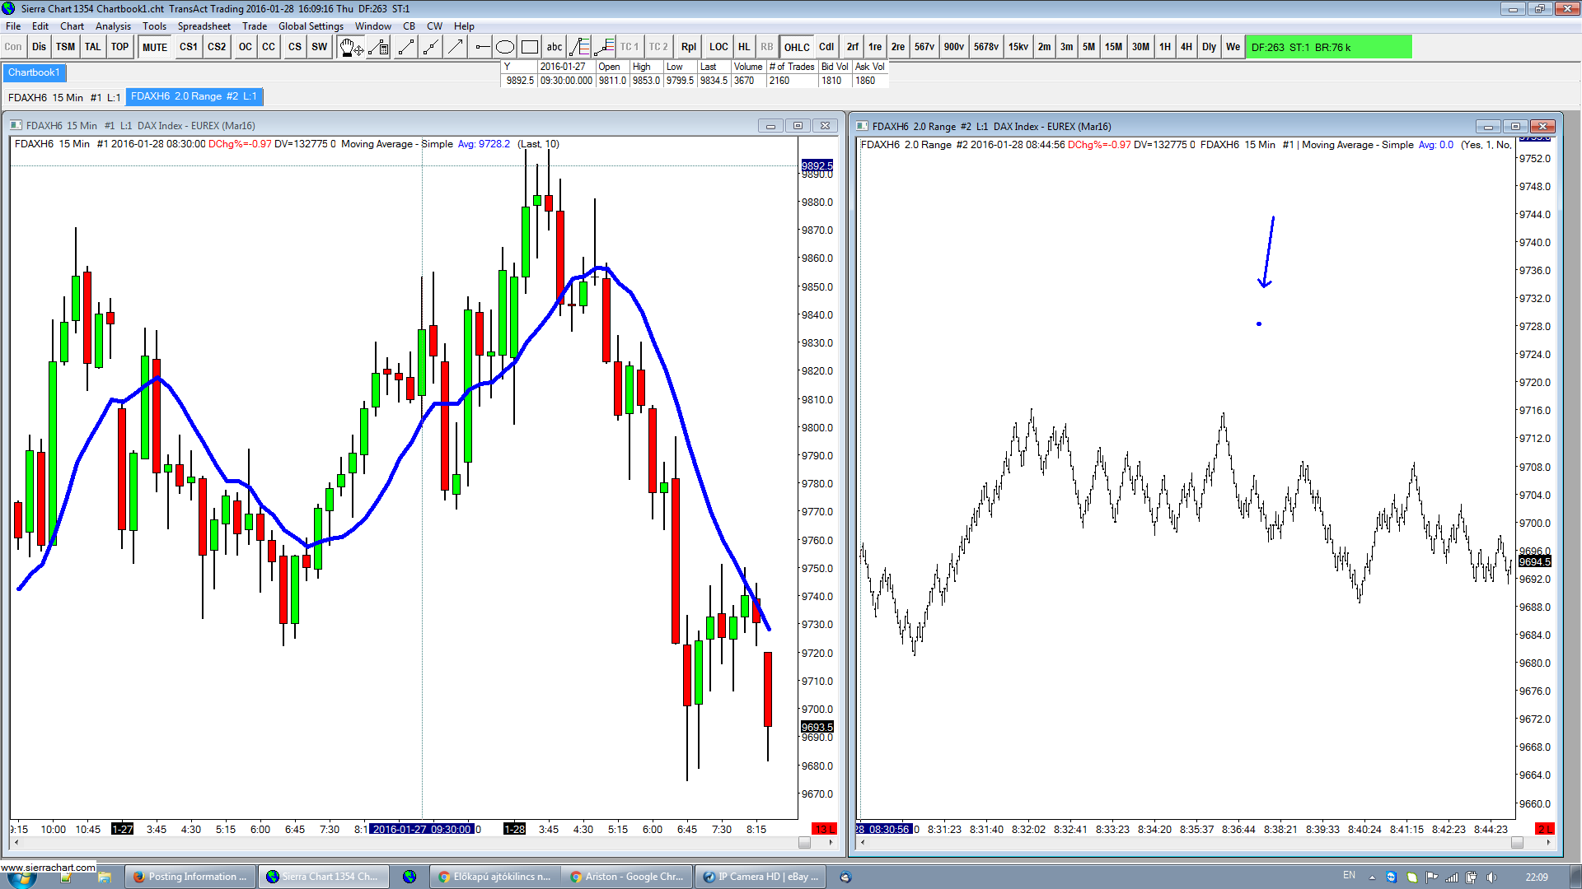The height and width of the screenshot is (889, 1582).
Task: Toggle the OHLC bar display button
Action: (796, 47)
